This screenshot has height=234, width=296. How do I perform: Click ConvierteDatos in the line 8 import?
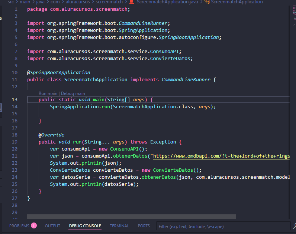(x=170, y=59)
